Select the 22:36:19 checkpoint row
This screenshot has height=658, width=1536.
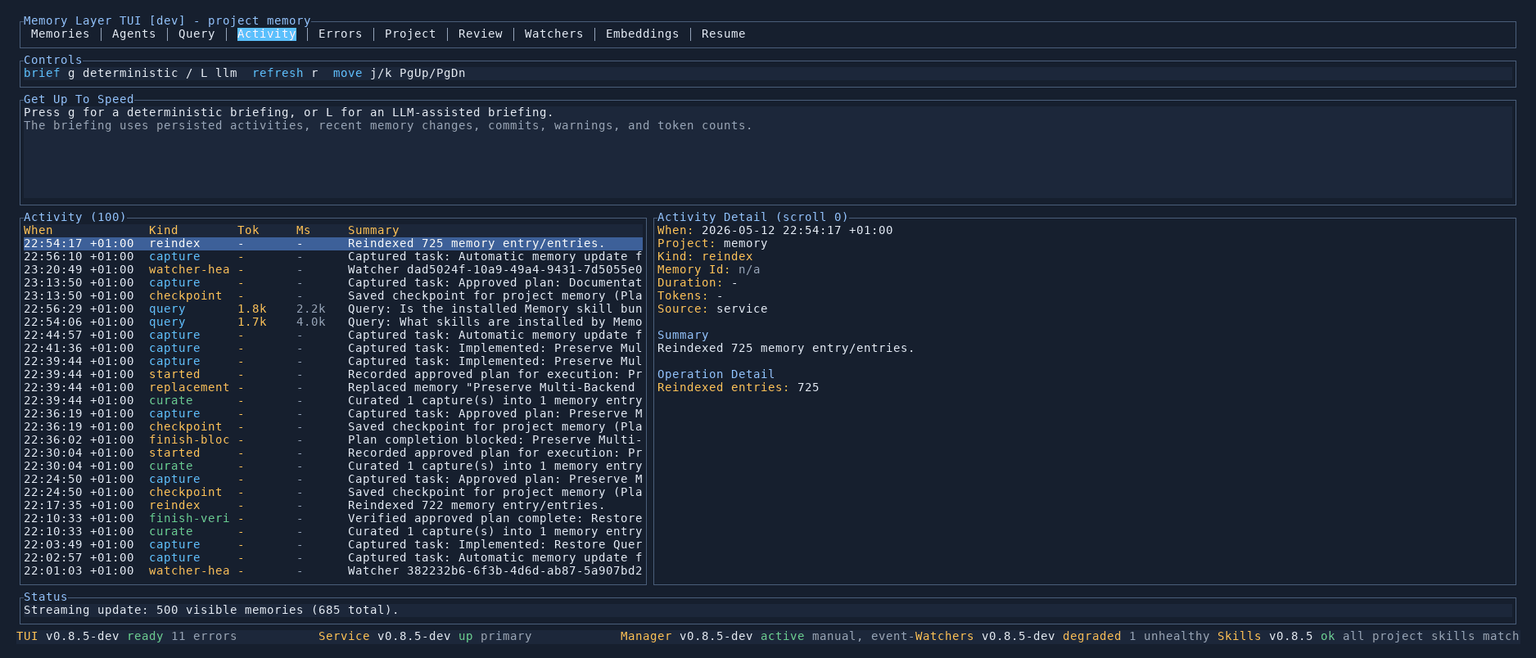333,427
